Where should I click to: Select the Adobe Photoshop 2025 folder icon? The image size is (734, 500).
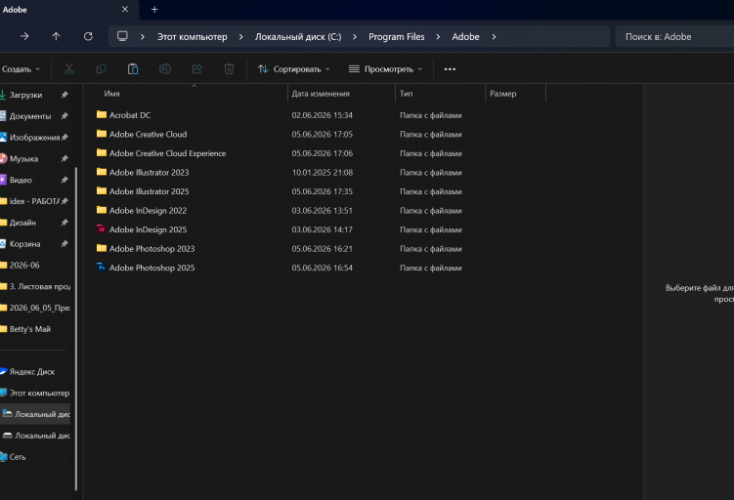[101, 267]
